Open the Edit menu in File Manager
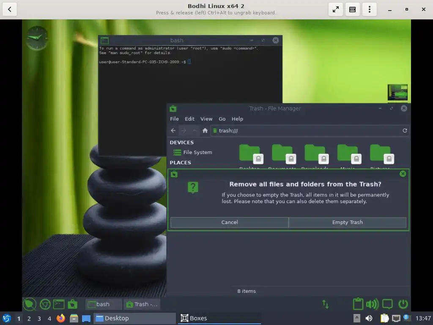 [x=189, y=119]
